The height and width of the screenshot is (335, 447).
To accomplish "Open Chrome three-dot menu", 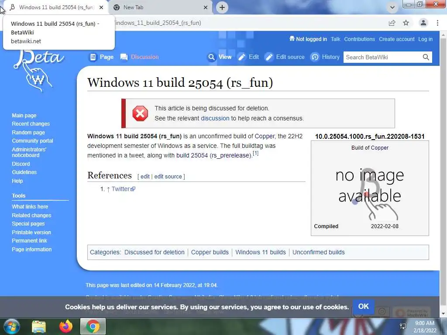I will coord(437,23).
